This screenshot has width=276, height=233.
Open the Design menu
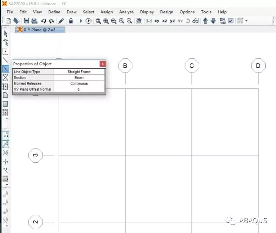166,12
